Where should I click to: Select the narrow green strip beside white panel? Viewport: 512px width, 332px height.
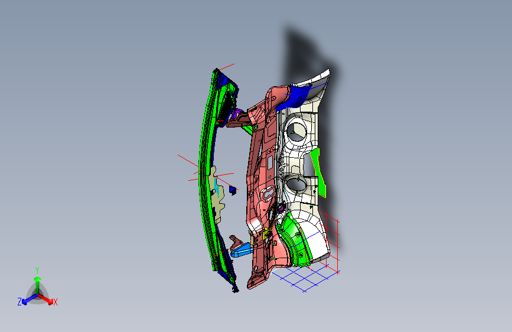point(319,173)
